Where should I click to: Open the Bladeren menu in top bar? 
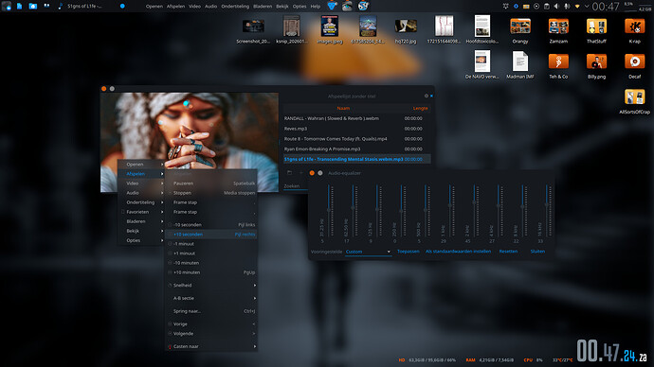pyautogui.click(x=263, y=7)
